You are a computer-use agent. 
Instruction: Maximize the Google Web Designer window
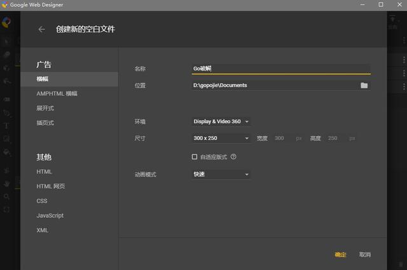381,4
